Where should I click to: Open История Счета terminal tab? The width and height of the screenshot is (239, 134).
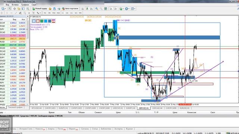(26, 129)
